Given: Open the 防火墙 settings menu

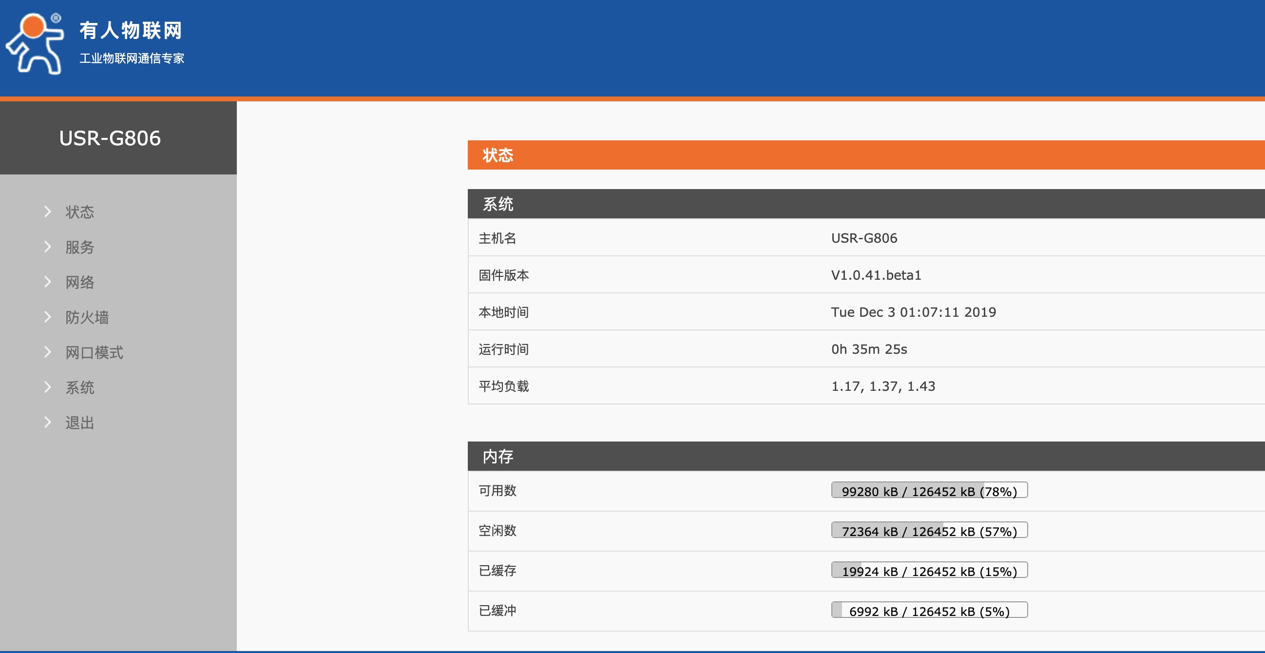Looking at the screenshot, I should (x=87, y=317).
